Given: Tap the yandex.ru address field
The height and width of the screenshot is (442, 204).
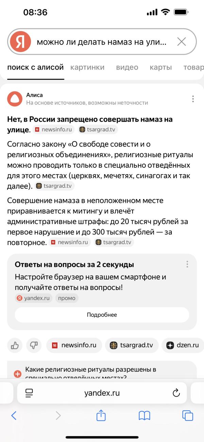Looking at the screenshot, I should (102, 393).
